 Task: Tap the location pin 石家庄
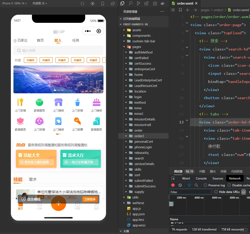(x=21, y=41)
